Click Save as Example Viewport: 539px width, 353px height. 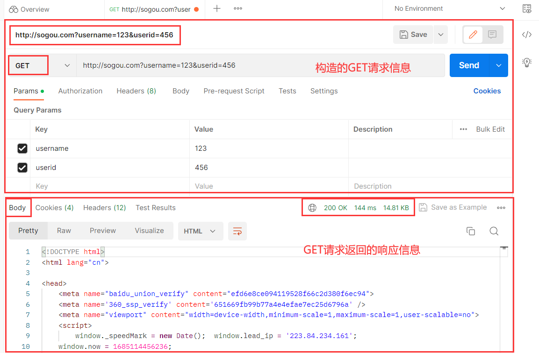point(453,207)
